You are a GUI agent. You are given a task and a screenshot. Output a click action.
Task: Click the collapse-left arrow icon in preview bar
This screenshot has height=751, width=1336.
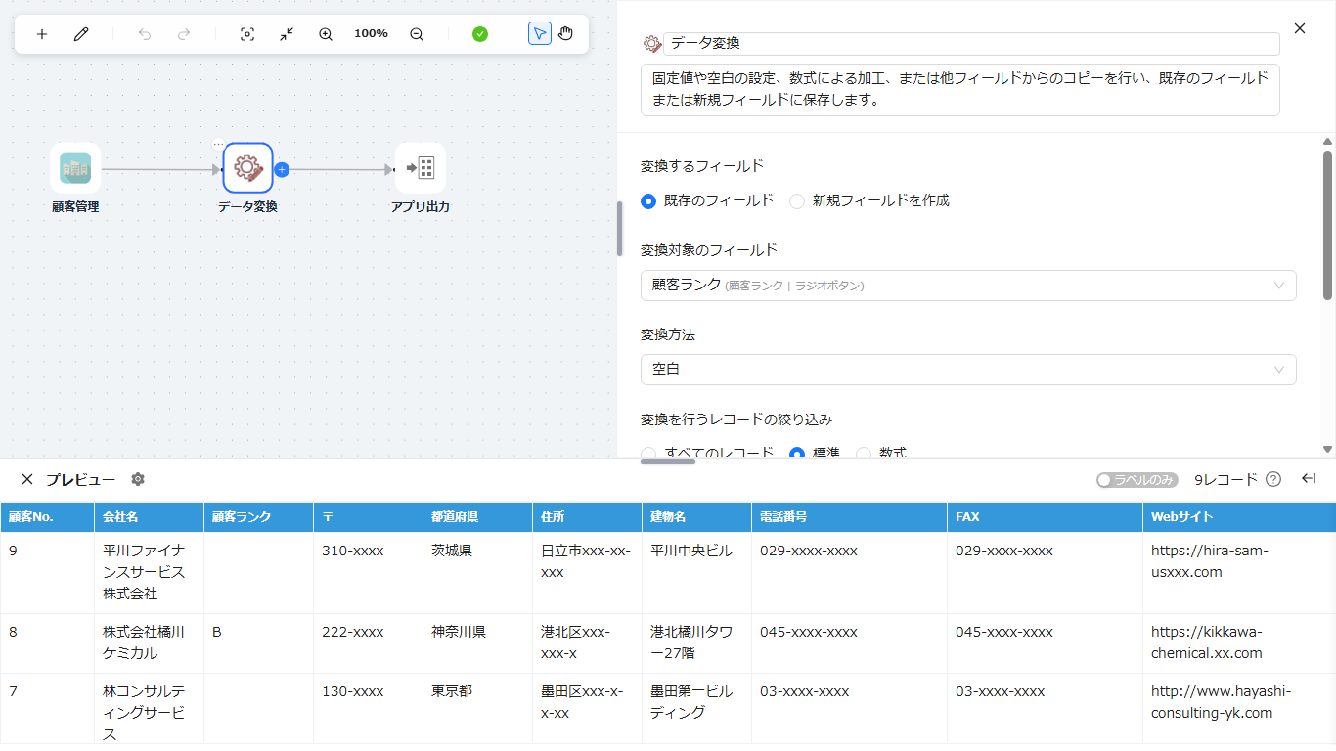pyautogui.click(x=1309, y=478)
